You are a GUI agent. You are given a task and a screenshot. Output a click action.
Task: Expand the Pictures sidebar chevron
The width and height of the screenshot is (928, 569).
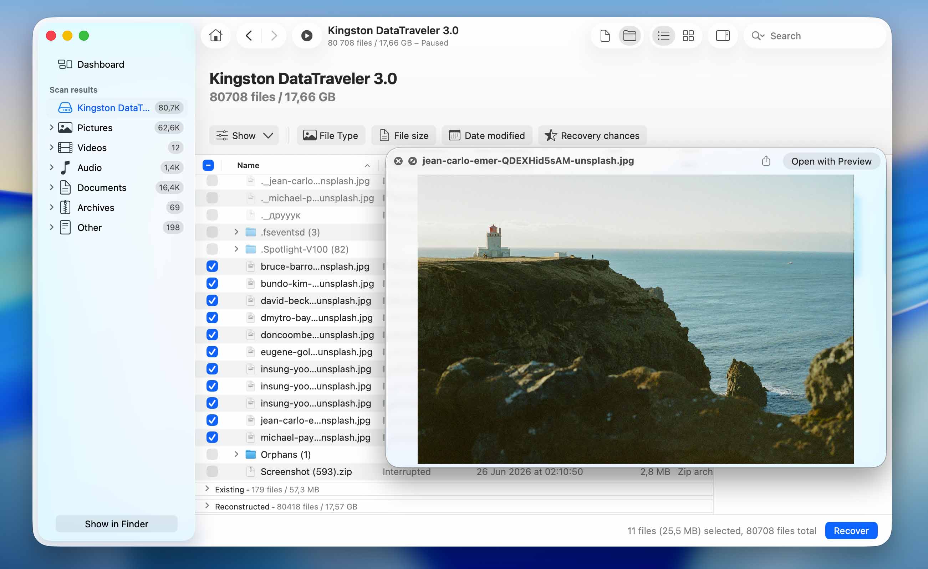52,128
